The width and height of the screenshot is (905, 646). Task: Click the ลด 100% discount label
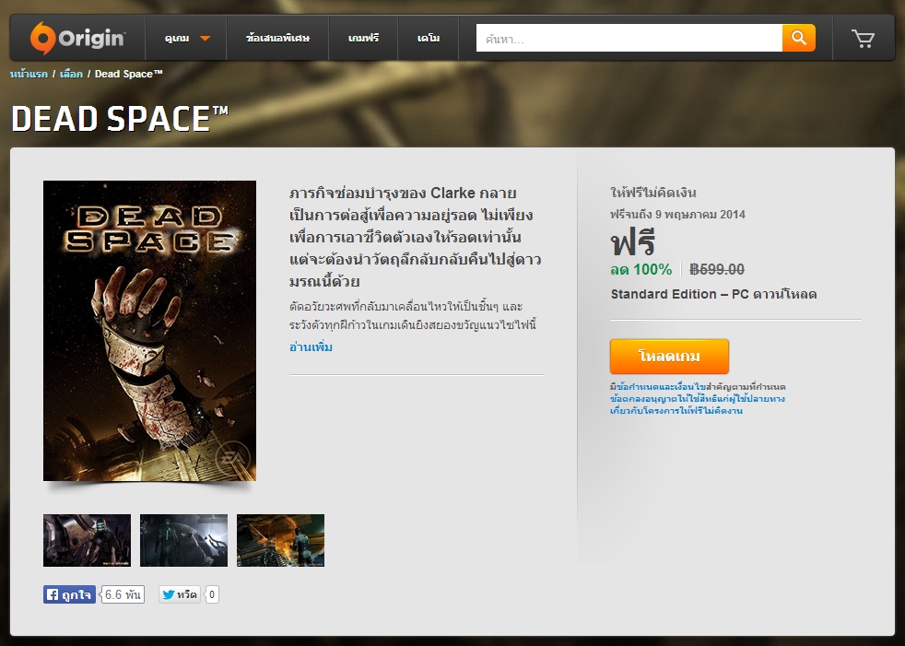tap(641, 269)
